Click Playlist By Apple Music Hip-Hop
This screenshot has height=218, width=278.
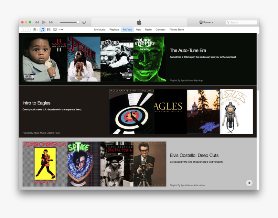[x=186, y=80]
